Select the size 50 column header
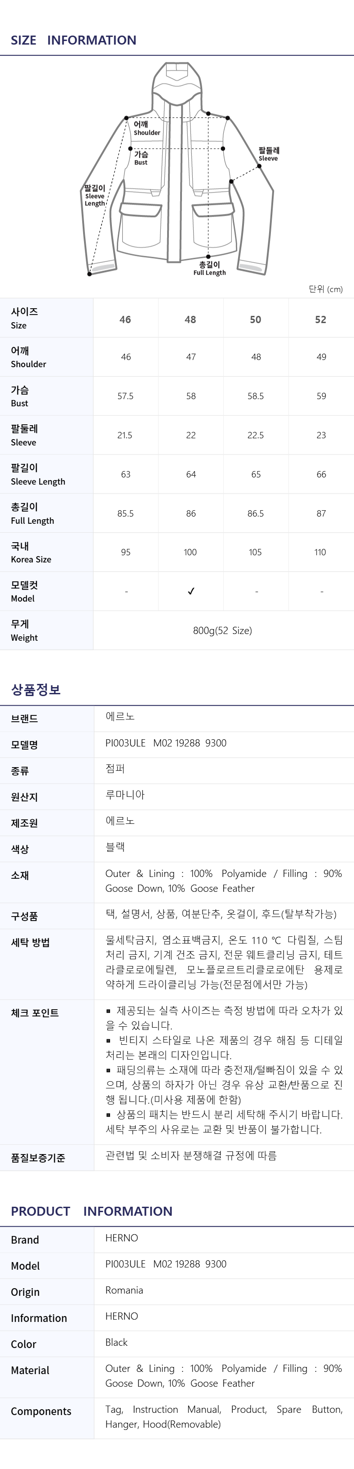Image resolution: width=354 pixels, height=1469 pixels. pyautogui.click(x=256, y=319)
